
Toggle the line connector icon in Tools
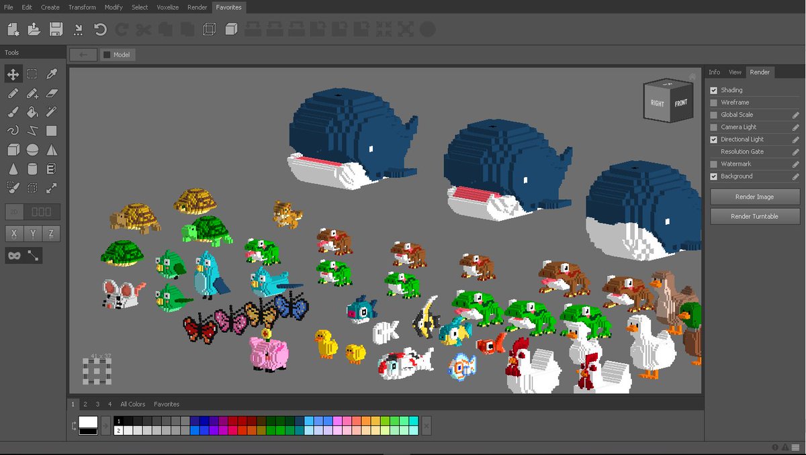point(33,255)
